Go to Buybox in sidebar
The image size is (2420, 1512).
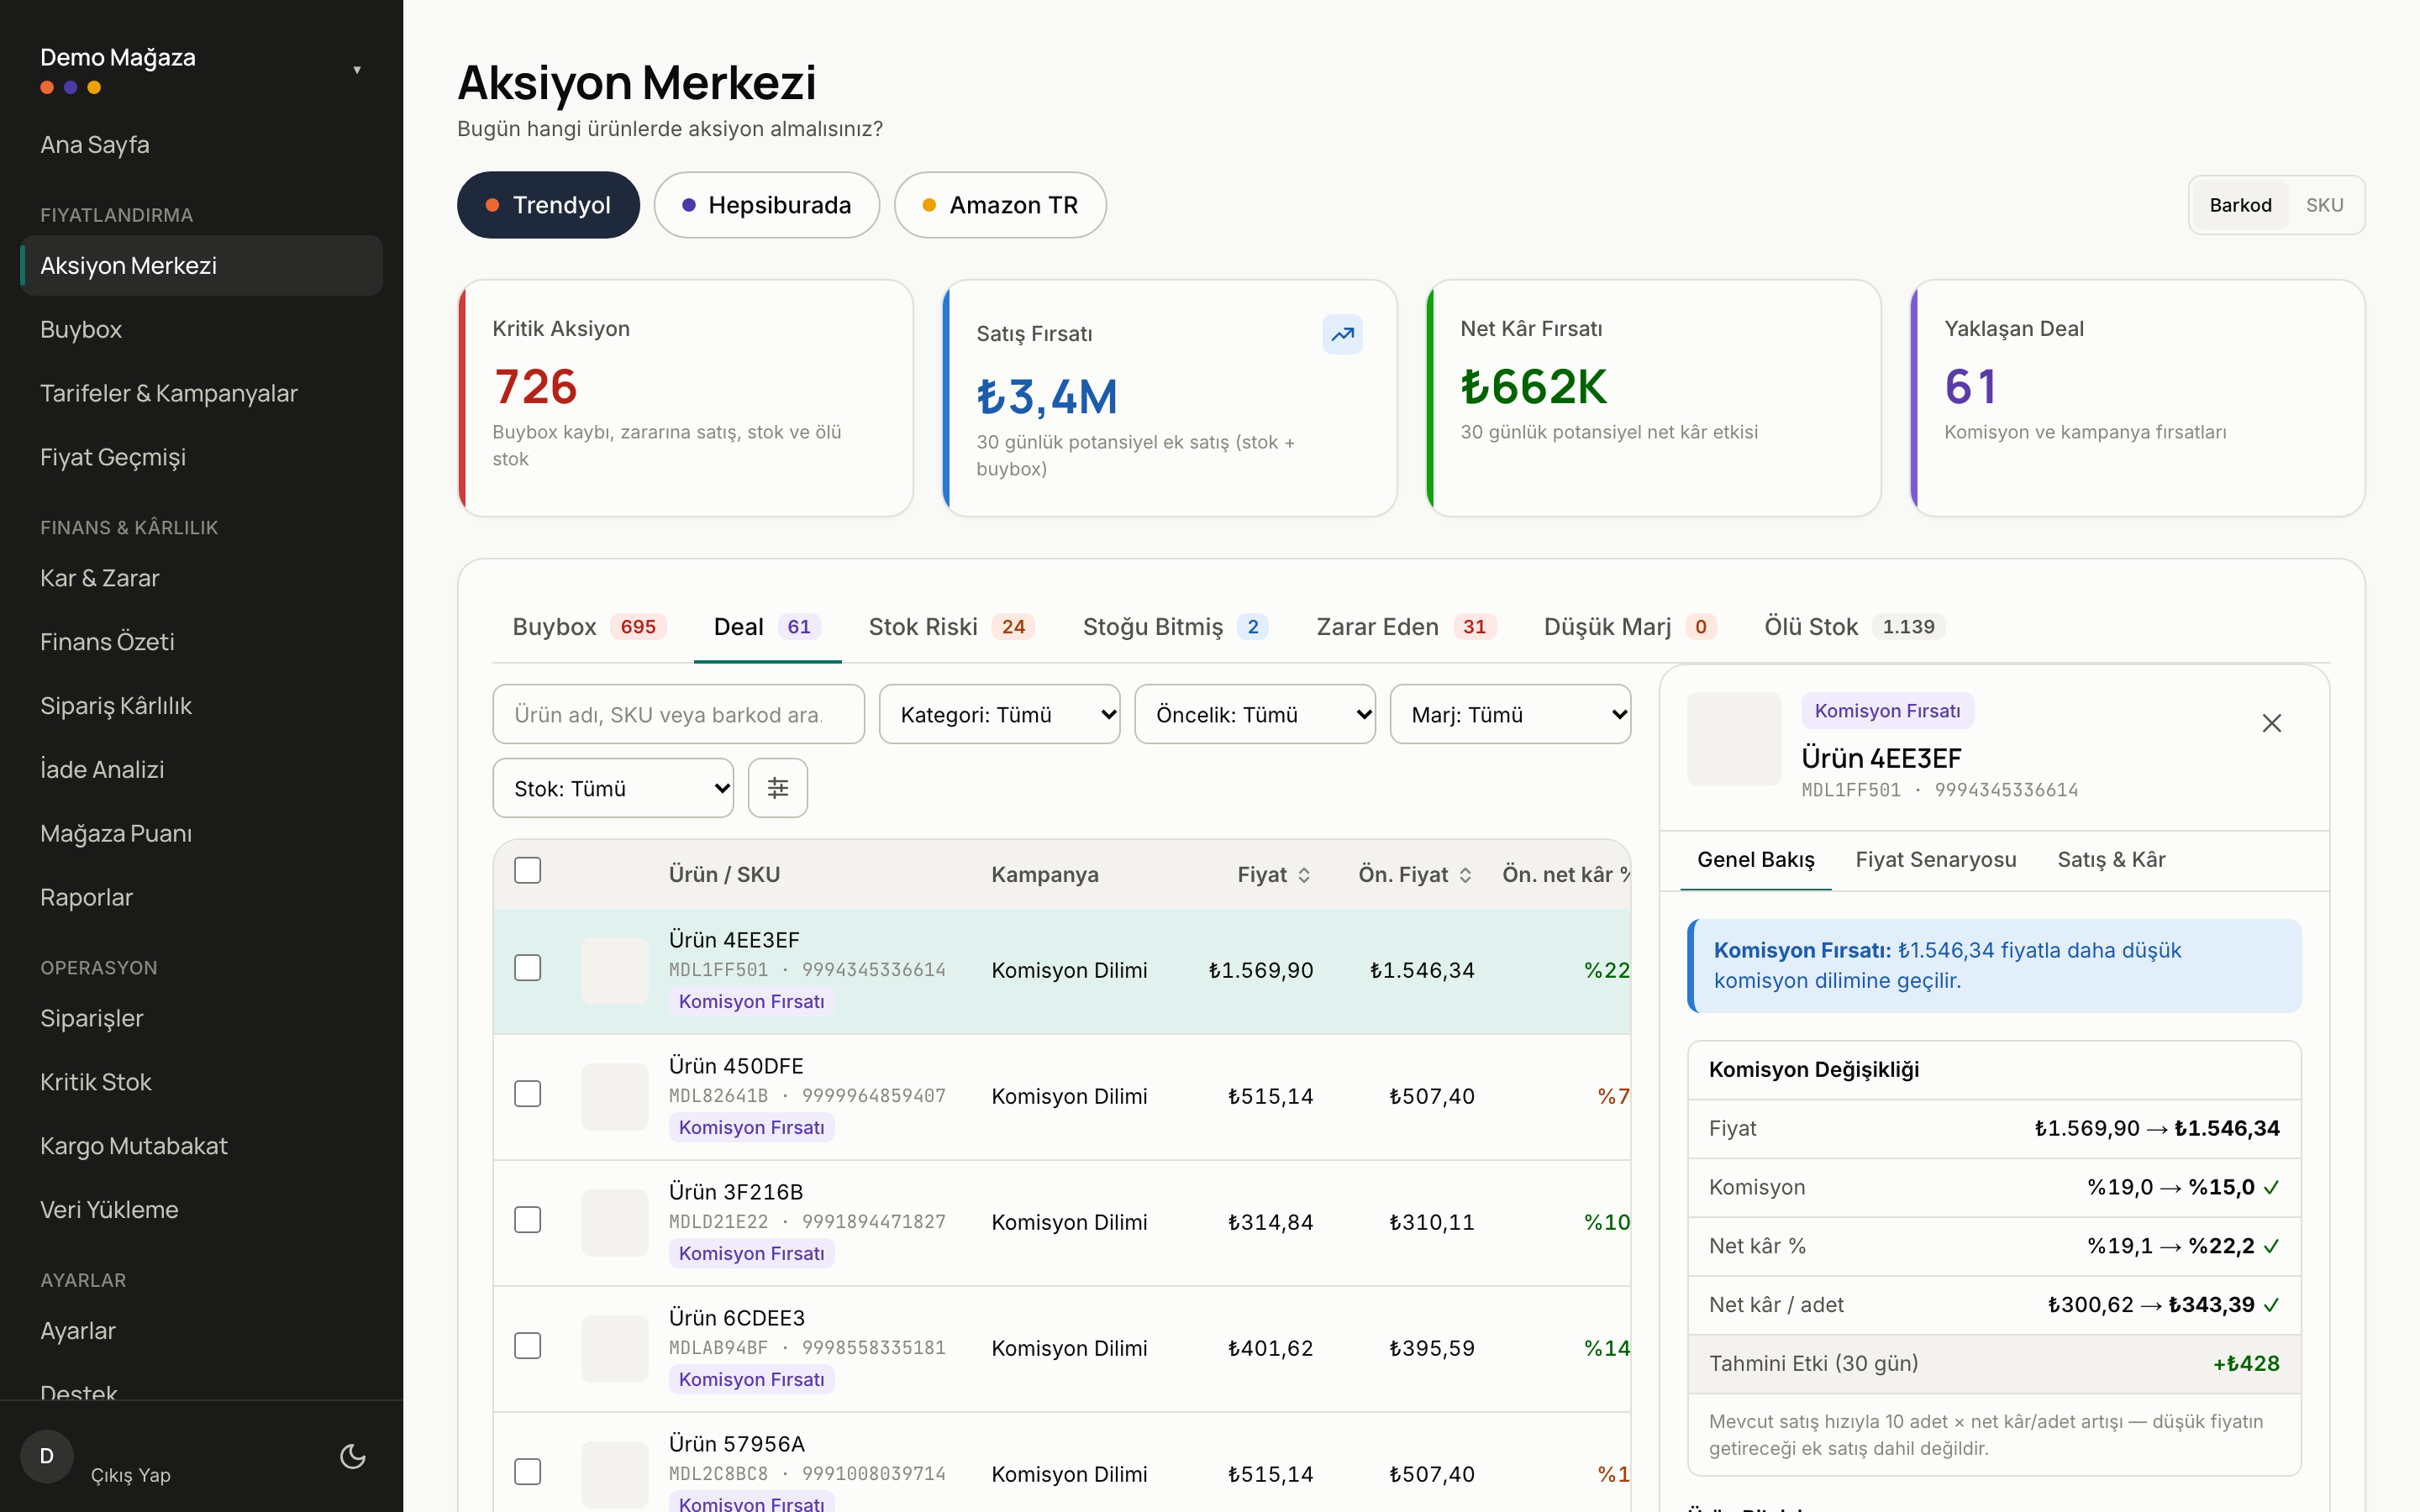click(x=201, y=329)
